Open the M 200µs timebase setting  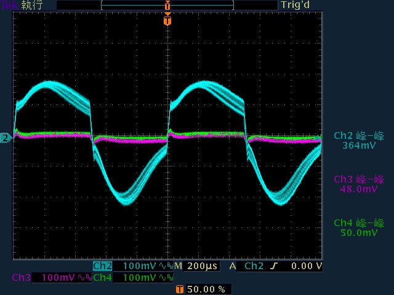coord(197,266)
